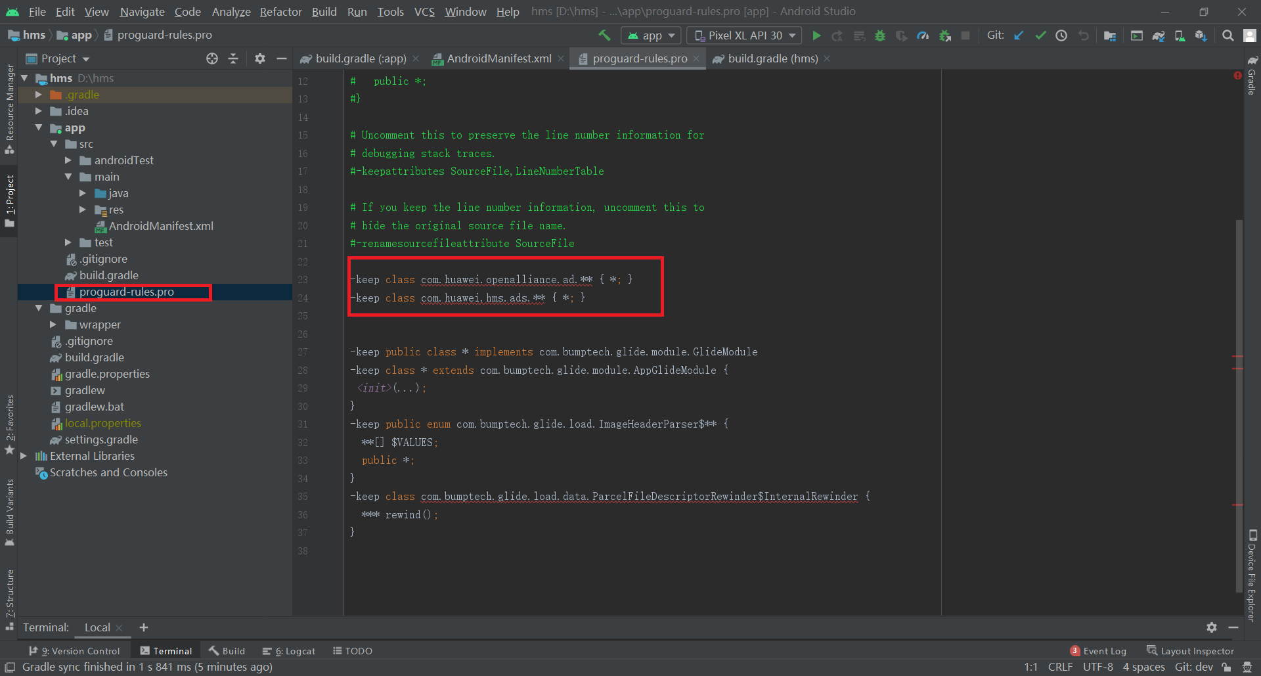
Task: Hide the Project panel with minus icon
Action: point(282,58)
